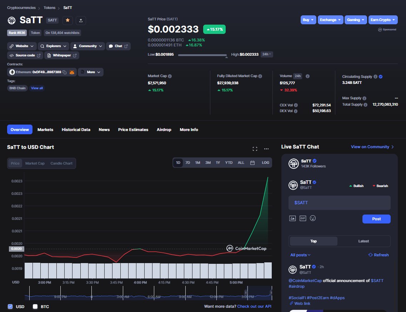Screen dimensions: 406x312
Task: Click right handle of chart range navigator
Action: click(x=271, y=293)
